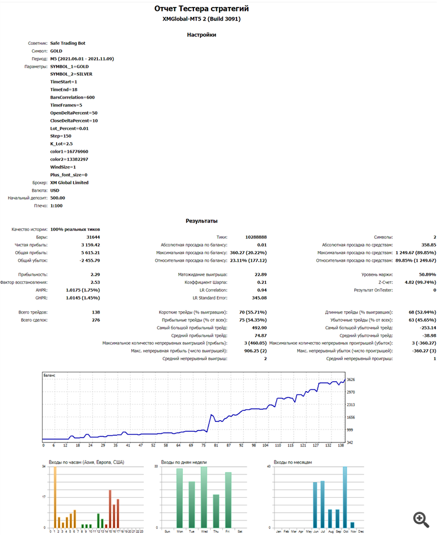The height and width of the screenshot is (535, 437).
Task: Click the average loss trade "-38.98"
Action: click(429, 336)
